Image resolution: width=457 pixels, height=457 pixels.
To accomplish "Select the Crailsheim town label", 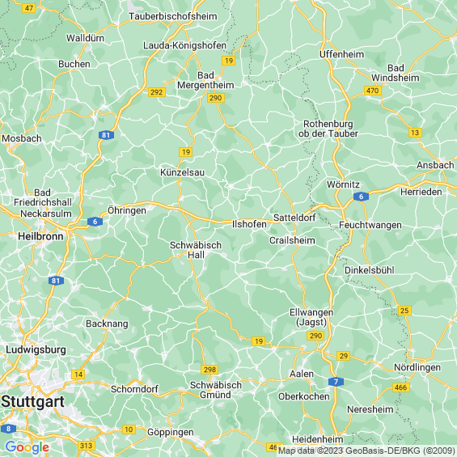I will pyautogui.click(x=292, y=240).
